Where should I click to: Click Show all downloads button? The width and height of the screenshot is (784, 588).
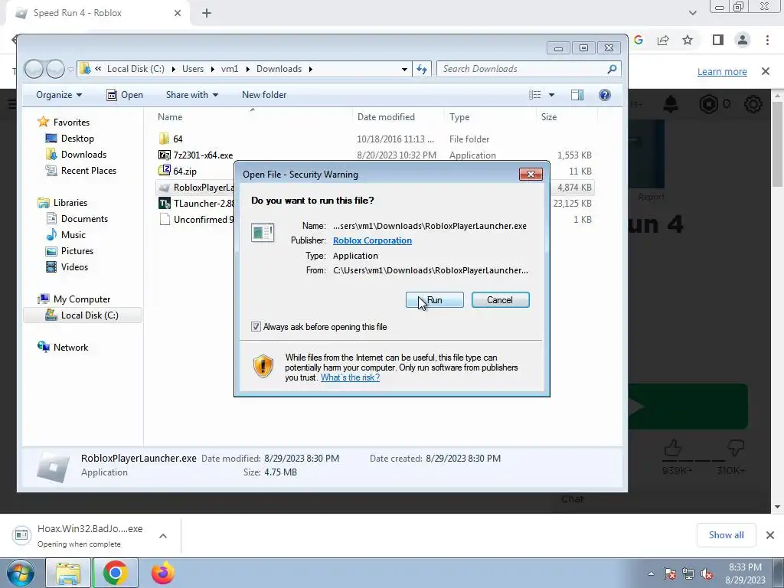[726, 535]
